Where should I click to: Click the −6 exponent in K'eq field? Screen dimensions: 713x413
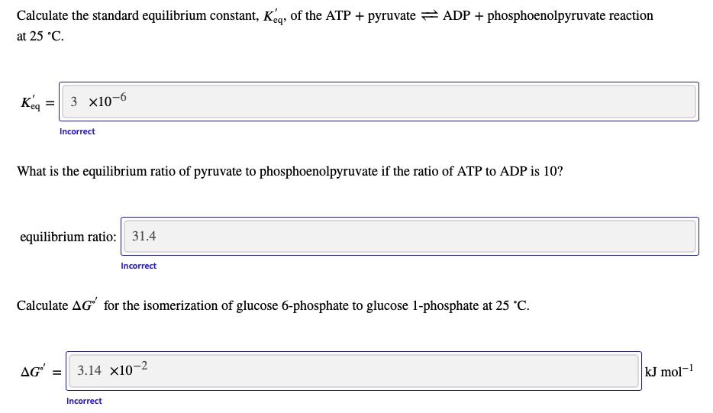click(119, 98)
